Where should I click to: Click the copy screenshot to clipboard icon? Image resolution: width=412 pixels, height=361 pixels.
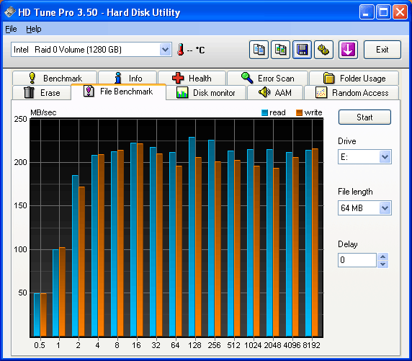tap(280, 50)
